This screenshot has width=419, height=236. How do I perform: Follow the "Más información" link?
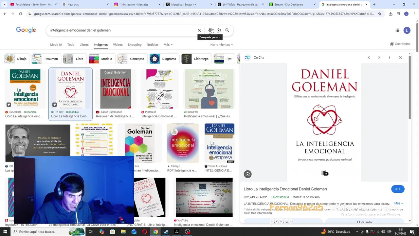[x=261, y=213]
